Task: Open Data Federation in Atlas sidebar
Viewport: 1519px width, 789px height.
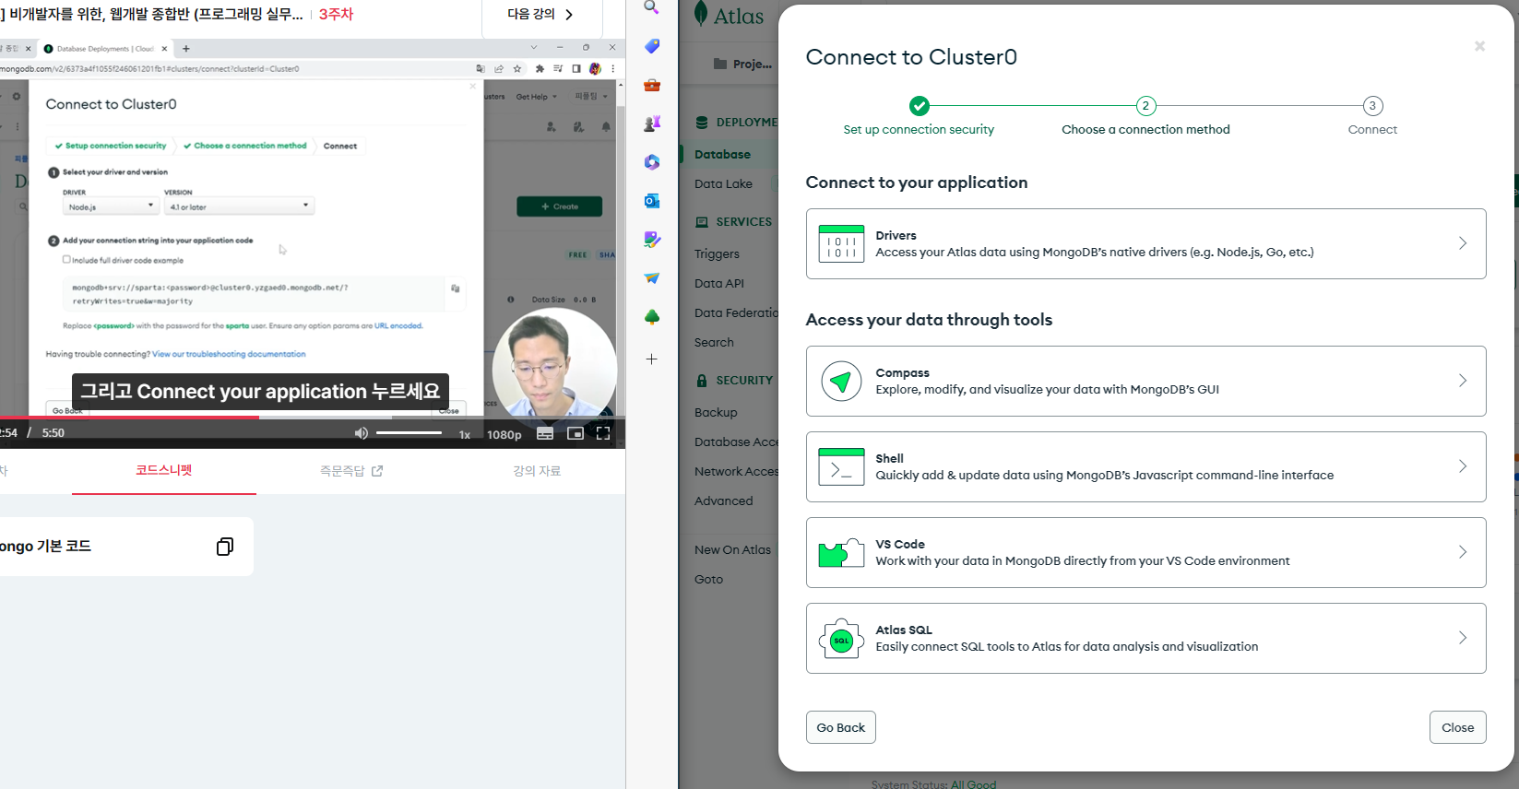Action: pyautogui.click(x=736, y=313)
